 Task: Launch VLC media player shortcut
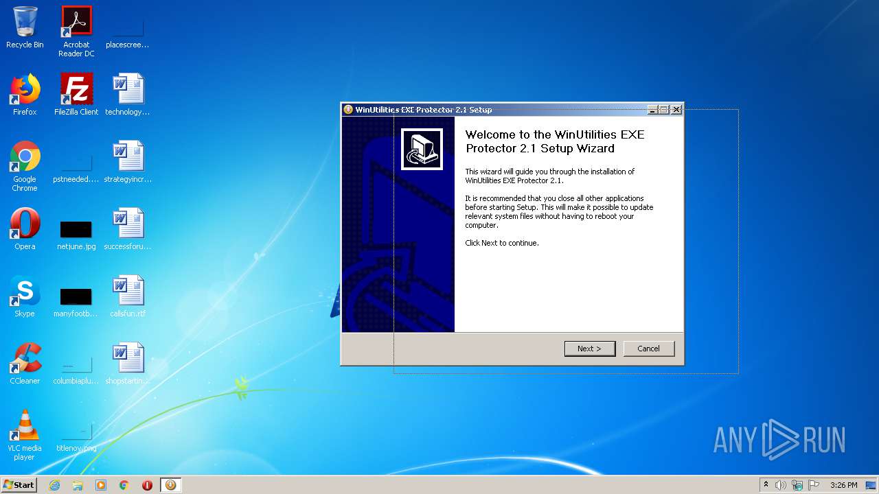(25, 435)
